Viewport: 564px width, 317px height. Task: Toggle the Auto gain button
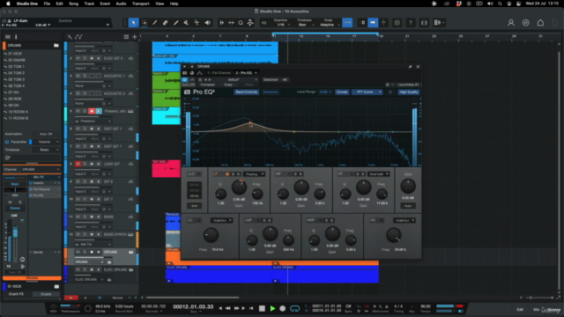(x=408, y=206)
